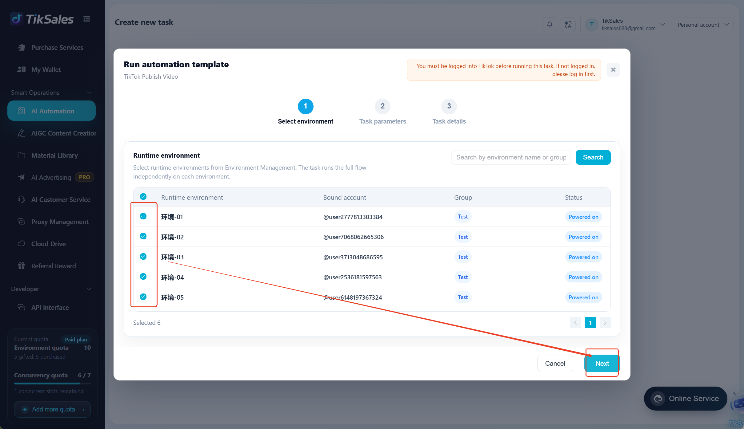Open the Online Service chat button
The width and height of the screenshot is (744, 429).
(x=685, y=399)
